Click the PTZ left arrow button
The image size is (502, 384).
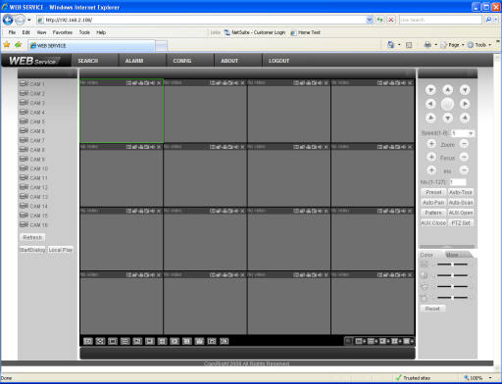click(x=430, y=104)
